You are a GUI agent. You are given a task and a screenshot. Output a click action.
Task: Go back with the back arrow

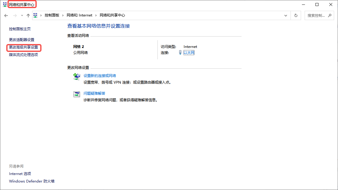6,16
